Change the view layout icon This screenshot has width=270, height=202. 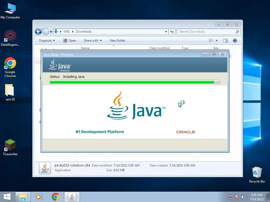(211, 41)
